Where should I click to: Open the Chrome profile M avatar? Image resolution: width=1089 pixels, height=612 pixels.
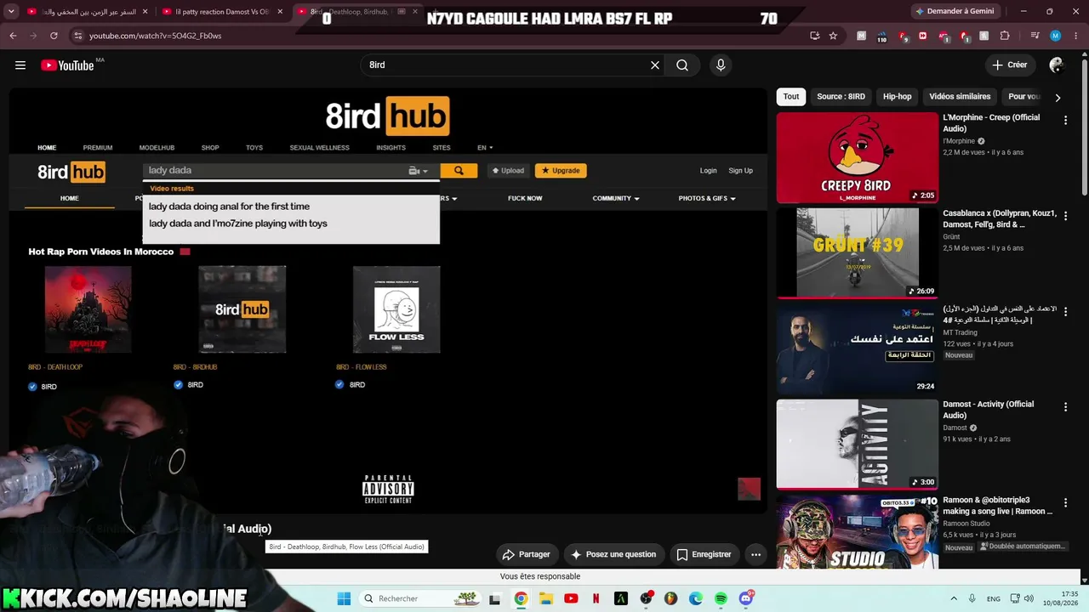click(1055, 36)
